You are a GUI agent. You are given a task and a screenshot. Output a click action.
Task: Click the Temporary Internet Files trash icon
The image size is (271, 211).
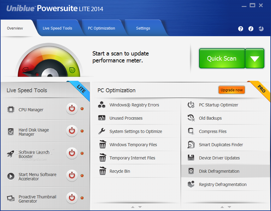102,158
